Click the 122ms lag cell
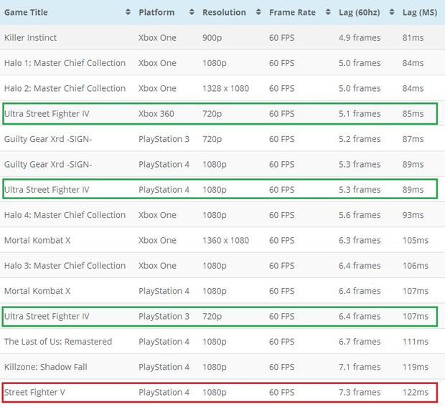Screen dimensions: 445x407 pos(415,392)
